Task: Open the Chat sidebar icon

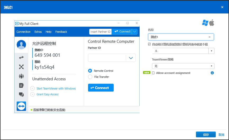Action: click(x=21, y=95)
